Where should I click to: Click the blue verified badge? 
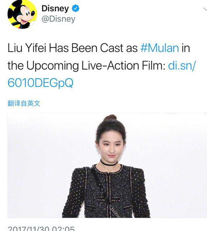76,8
